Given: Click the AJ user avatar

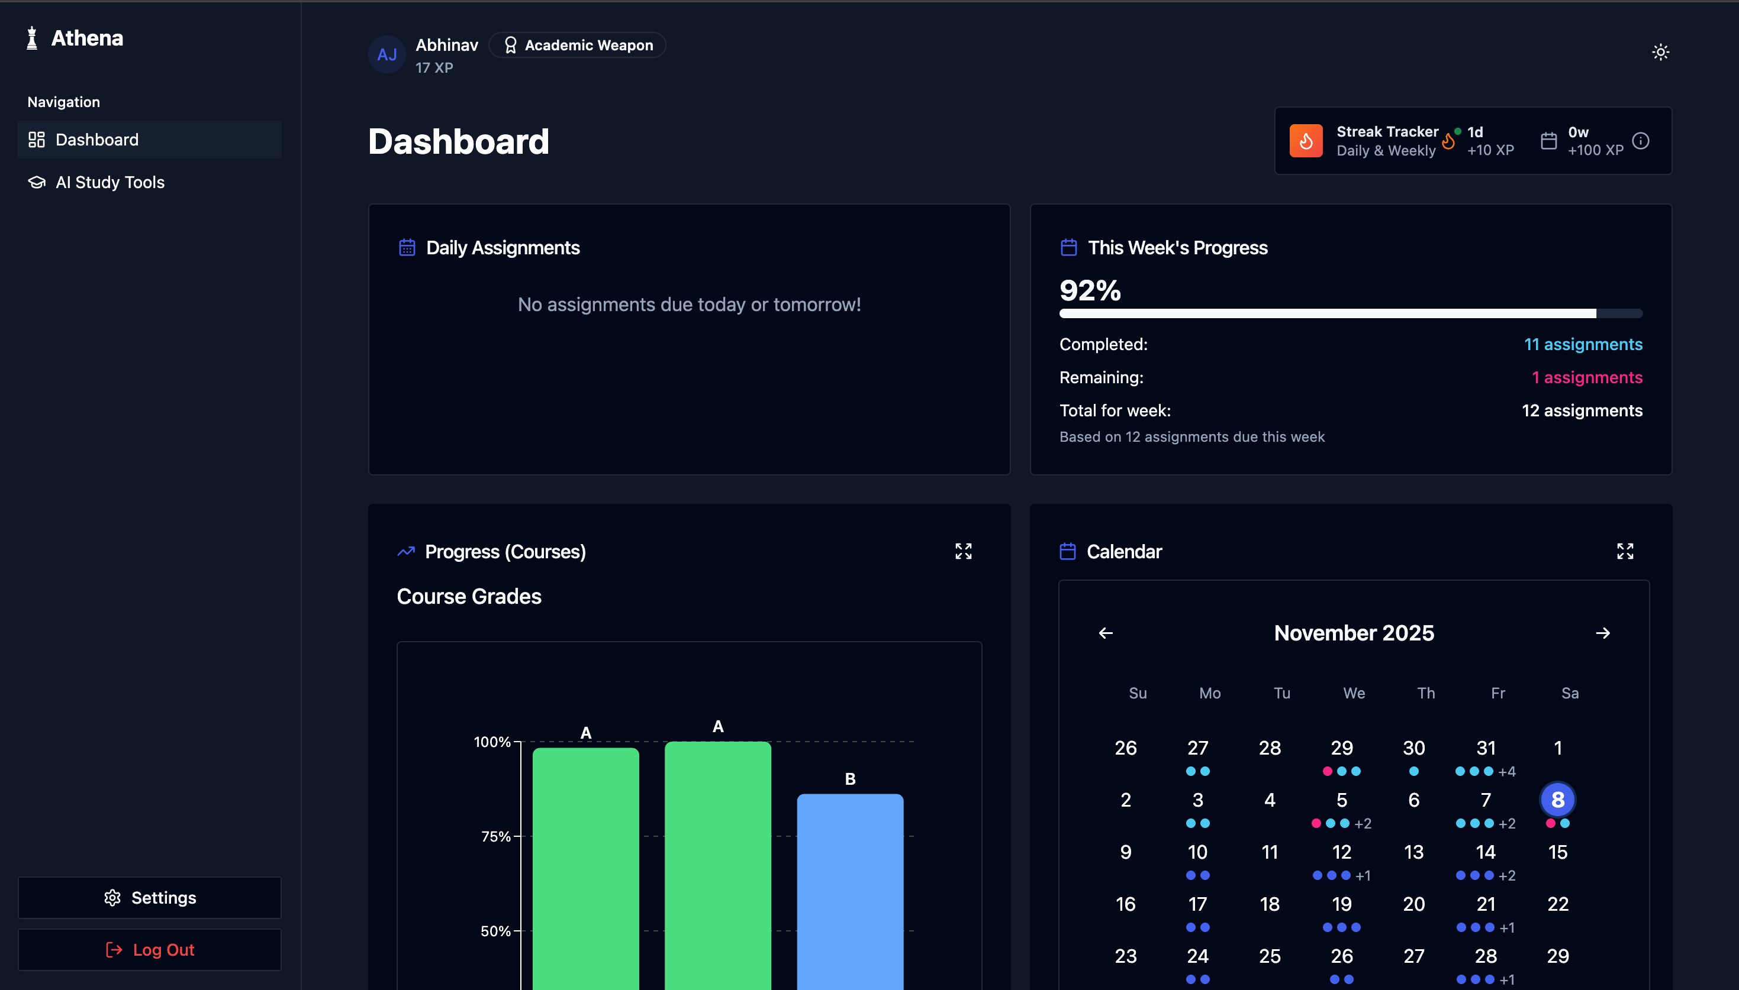Looking at the screenshot, I should click(x=387, y=54).
